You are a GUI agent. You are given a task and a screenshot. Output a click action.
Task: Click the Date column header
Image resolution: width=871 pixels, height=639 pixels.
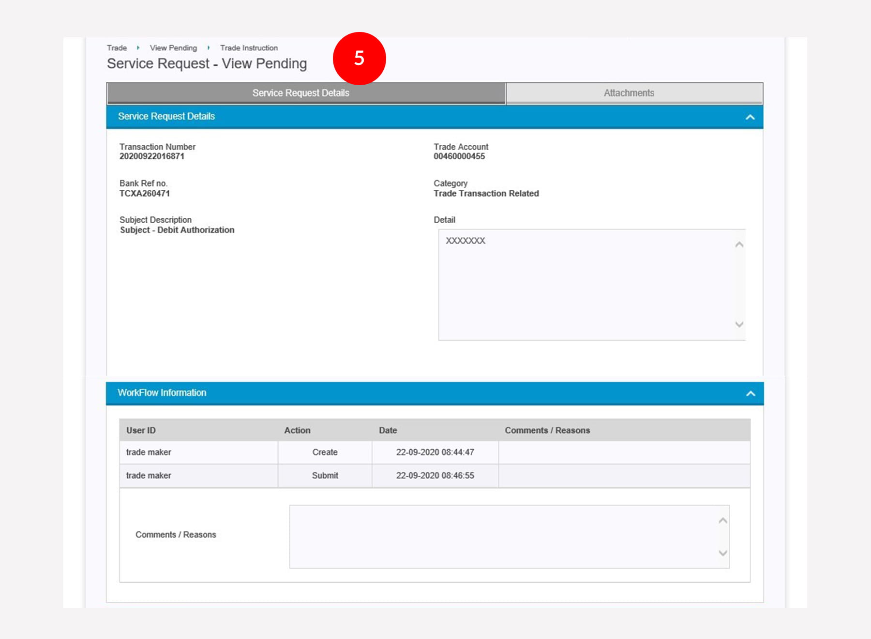pos(388,430)
